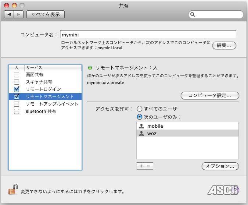Click the search field in toolbar
The width and height of the screenshot is (248, 205).
point(216,14)
